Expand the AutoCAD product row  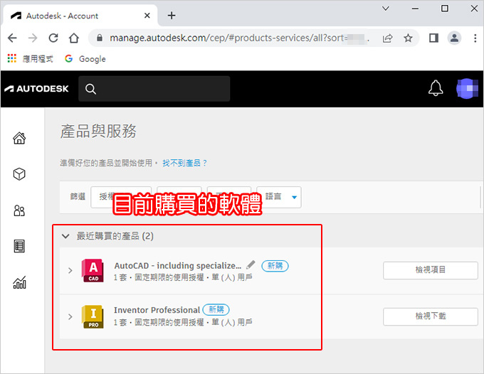pyautogui.click(x=70, y=270)
